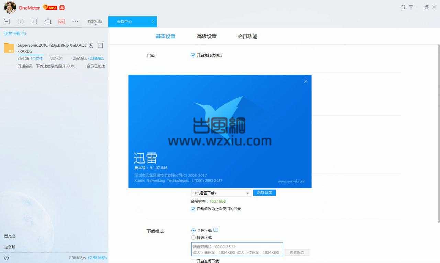Click the OneMeter username

(29, 8)
